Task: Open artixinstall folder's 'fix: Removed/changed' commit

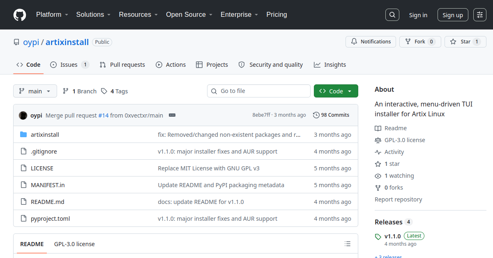Action: (x=229, y=135)
